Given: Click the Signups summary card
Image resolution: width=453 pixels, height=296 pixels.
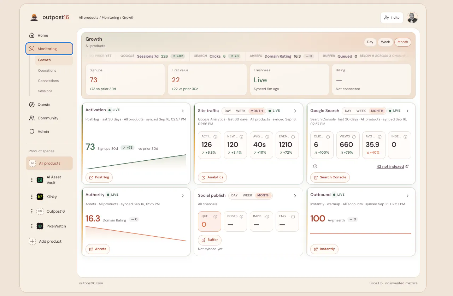Looking at the screenshot, I should point(125,79).
